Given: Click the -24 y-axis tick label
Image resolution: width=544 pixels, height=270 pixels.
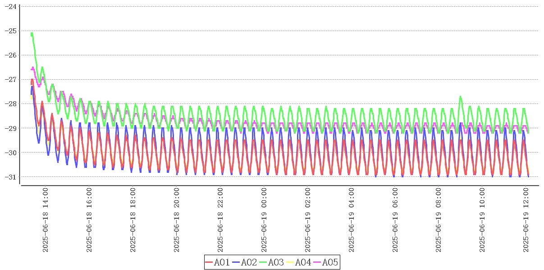Looking at the screenshot, I should (x=10, y=6).
